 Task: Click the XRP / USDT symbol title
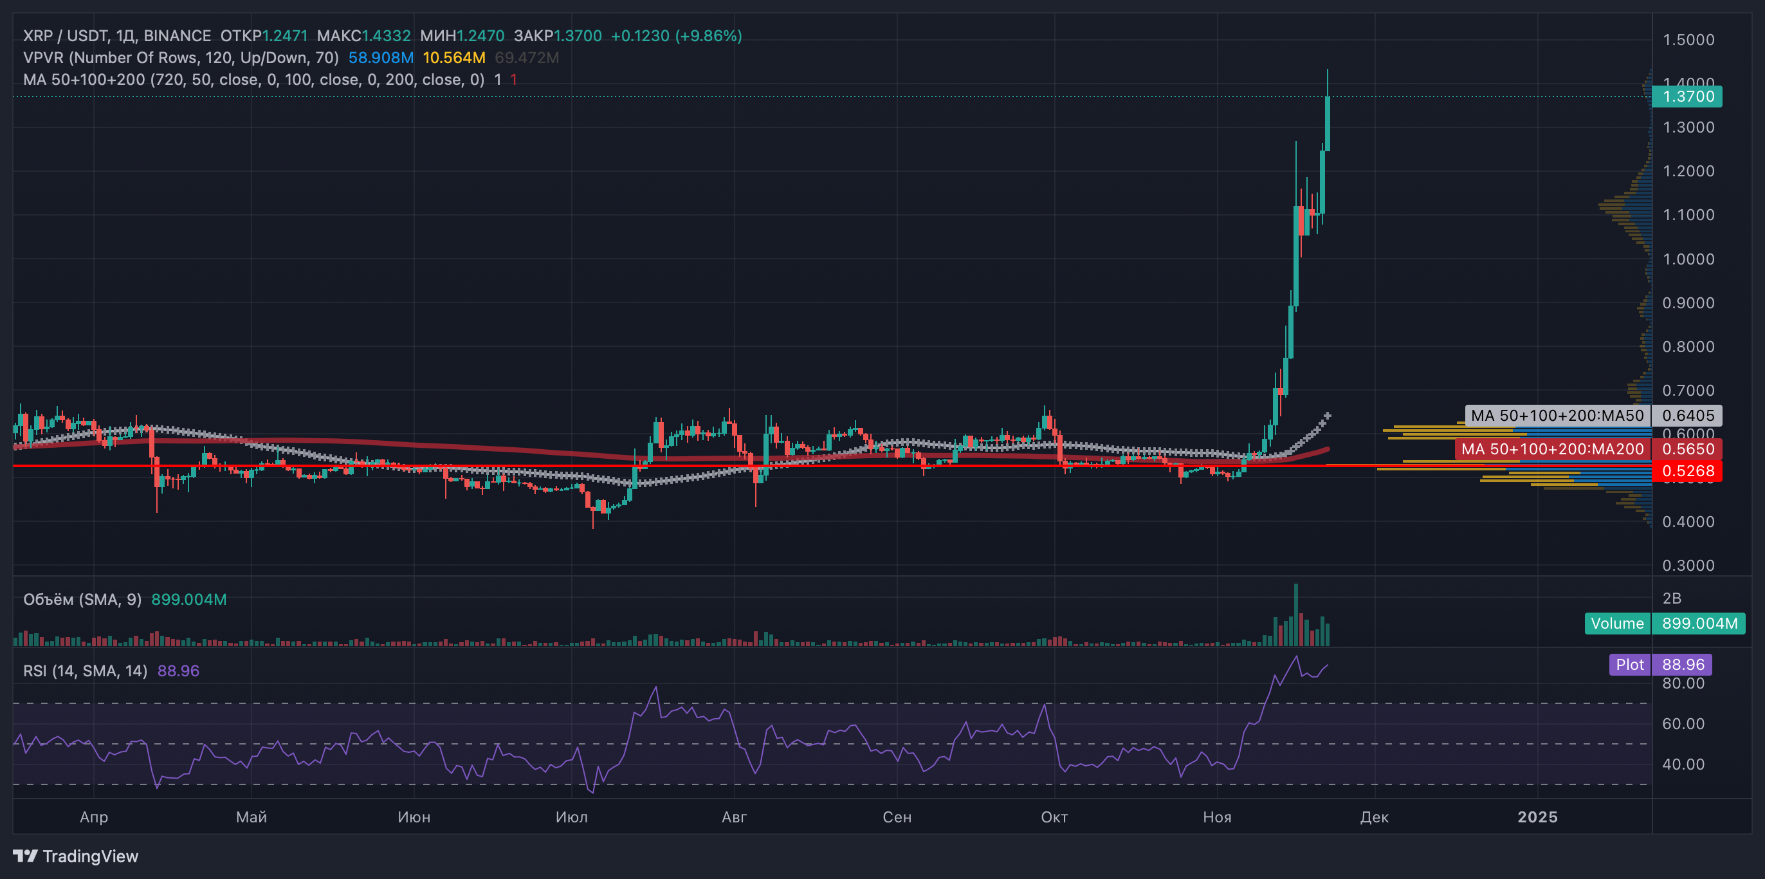(117, 35)
